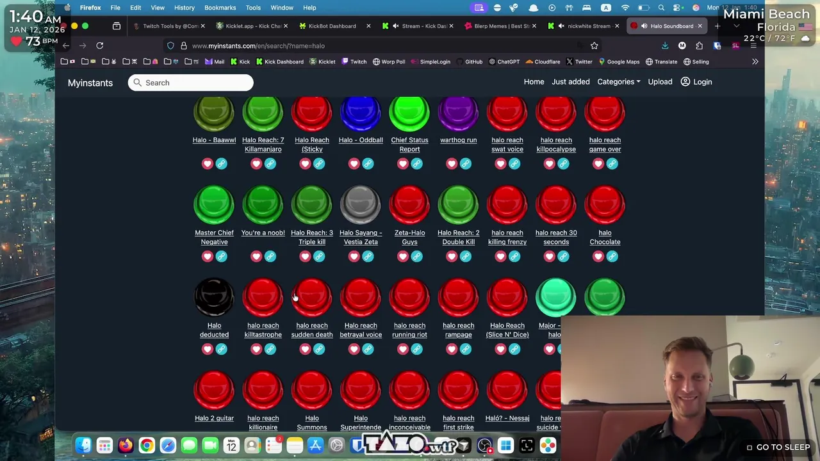Open the Just added page
The height and width of the screenshot is (461, 820).
coord(570,82)
